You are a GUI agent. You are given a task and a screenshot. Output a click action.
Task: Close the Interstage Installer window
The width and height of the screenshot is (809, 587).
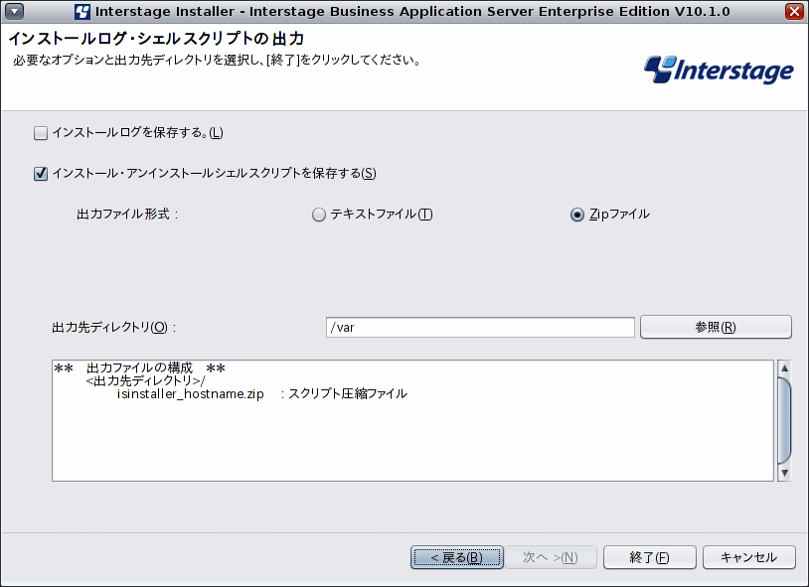[x=794, y=11]
